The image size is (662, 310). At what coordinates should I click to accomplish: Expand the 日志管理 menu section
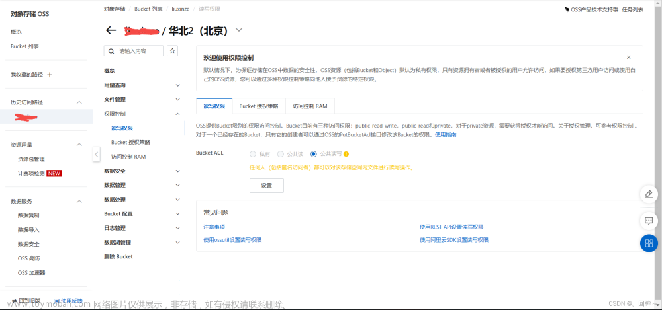[x=177, y=228]
